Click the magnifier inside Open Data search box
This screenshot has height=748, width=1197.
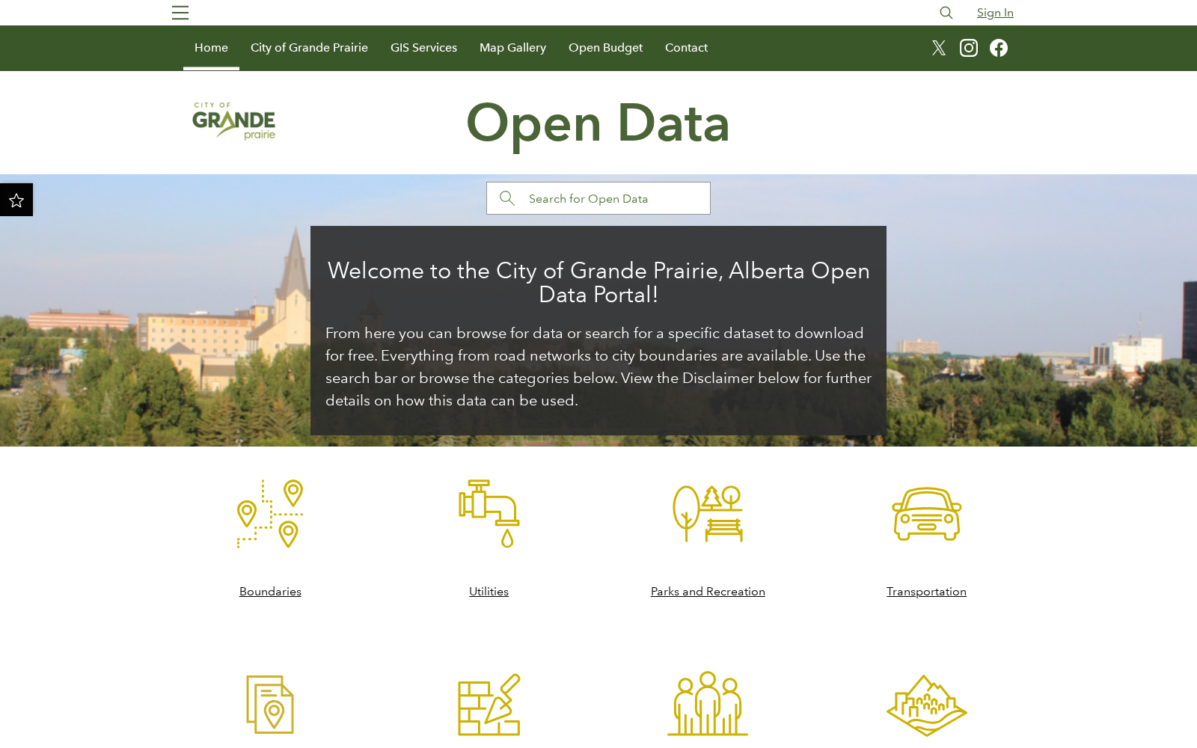(507, 198)
